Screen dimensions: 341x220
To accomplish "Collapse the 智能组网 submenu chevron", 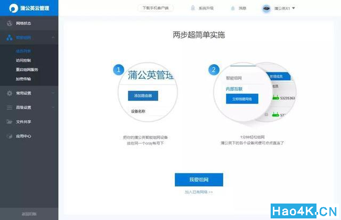I will pos(53,38).
